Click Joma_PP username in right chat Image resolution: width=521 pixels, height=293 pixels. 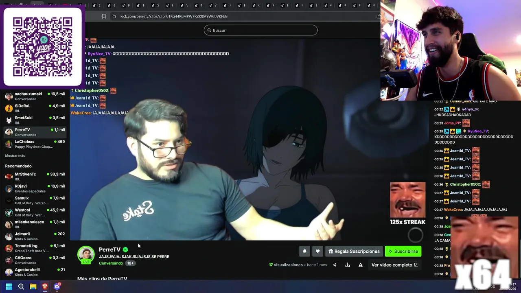(452, 123)
